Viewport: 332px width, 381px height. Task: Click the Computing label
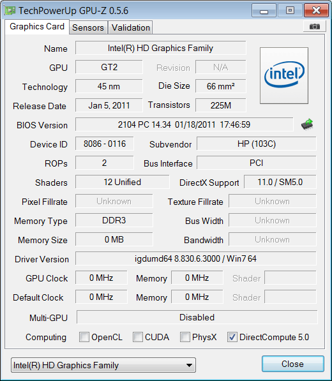click(46, 337)
